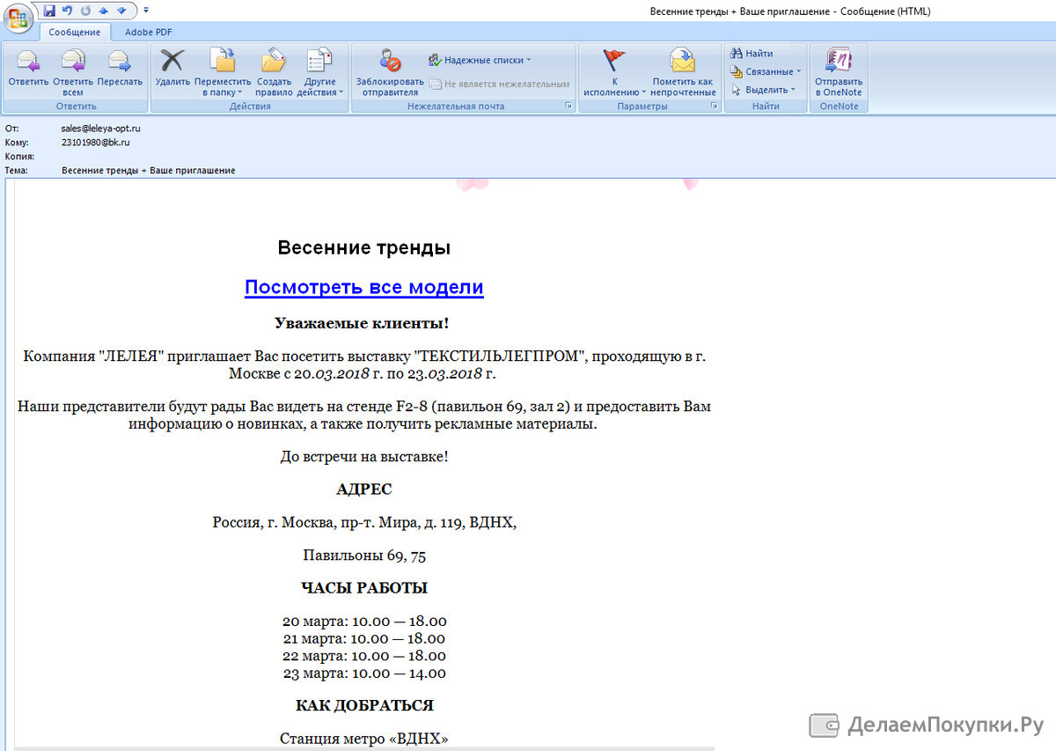Click До встречи на выставке! line
Screen dimensions: 1056x751
(x=364, y=457)
